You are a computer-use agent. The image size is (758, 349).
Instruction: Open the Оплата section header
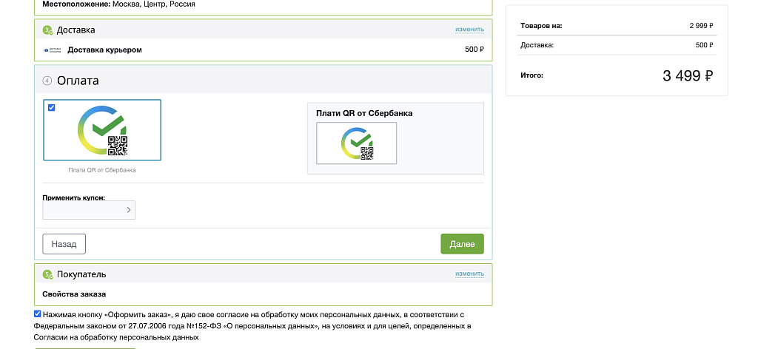click(263, 81)
